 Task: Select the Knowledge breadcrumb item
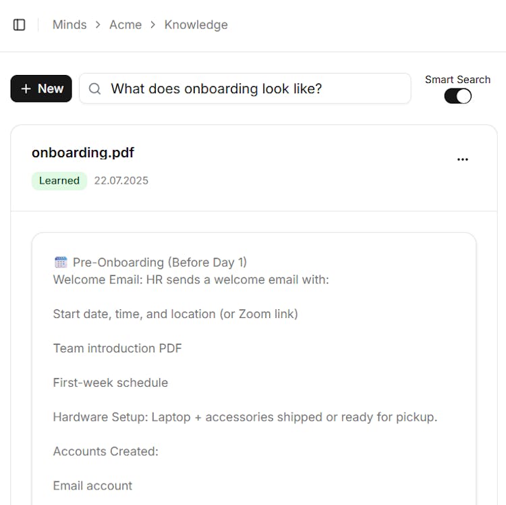[x=196, y=25]
